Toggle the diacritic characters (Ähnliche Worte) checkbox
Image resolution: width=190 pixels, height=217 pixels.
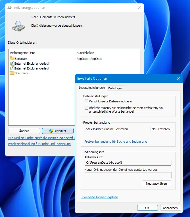point(87,108)
